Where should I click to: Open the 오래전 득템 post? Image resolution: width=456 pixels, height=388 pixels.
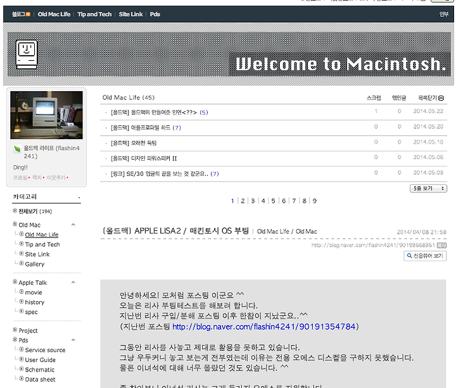(x=134, y=143)
